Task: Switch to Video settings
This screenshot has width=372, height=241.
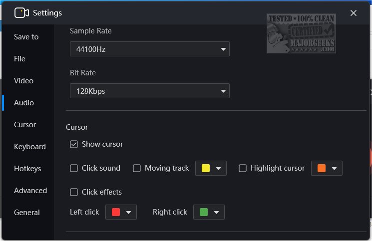Action: [23, 81]
